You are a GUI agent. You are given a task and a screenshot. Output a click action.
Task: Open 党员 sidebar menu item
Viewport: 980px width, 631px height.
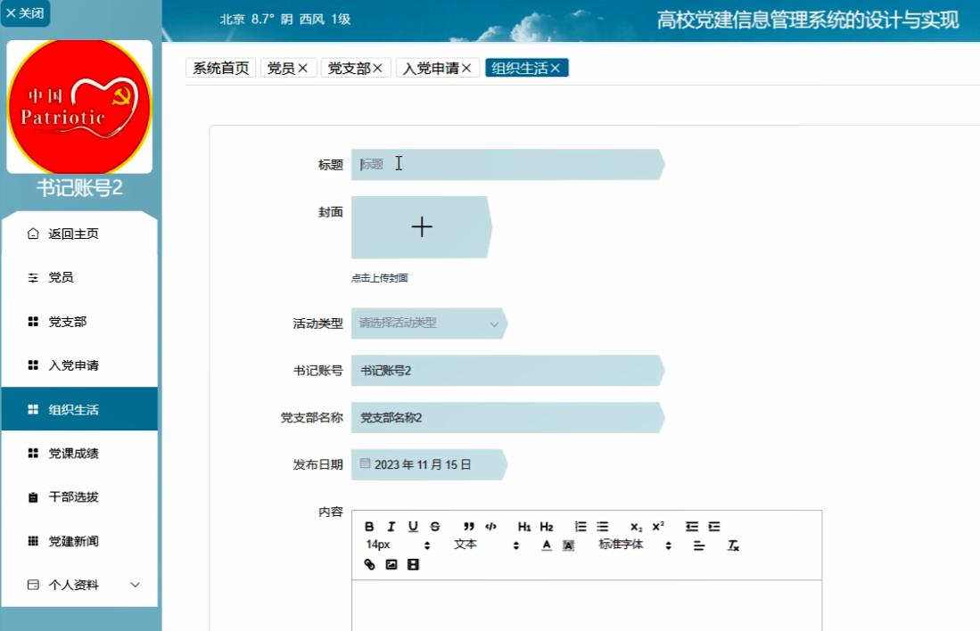point(79,277)
